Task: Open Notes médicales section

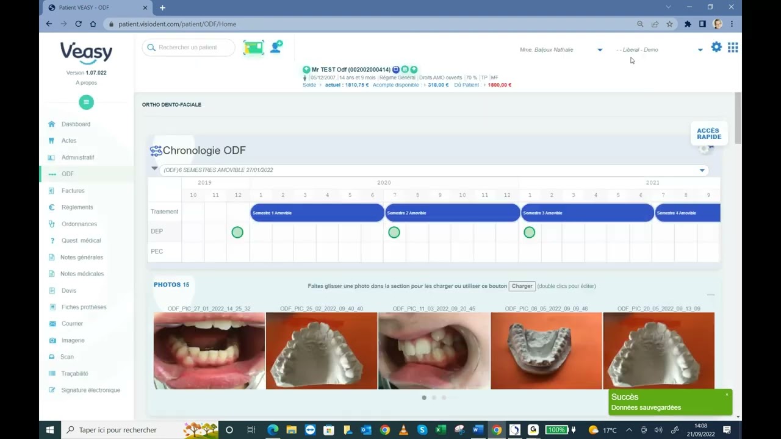Action: (x=82, y=274)
